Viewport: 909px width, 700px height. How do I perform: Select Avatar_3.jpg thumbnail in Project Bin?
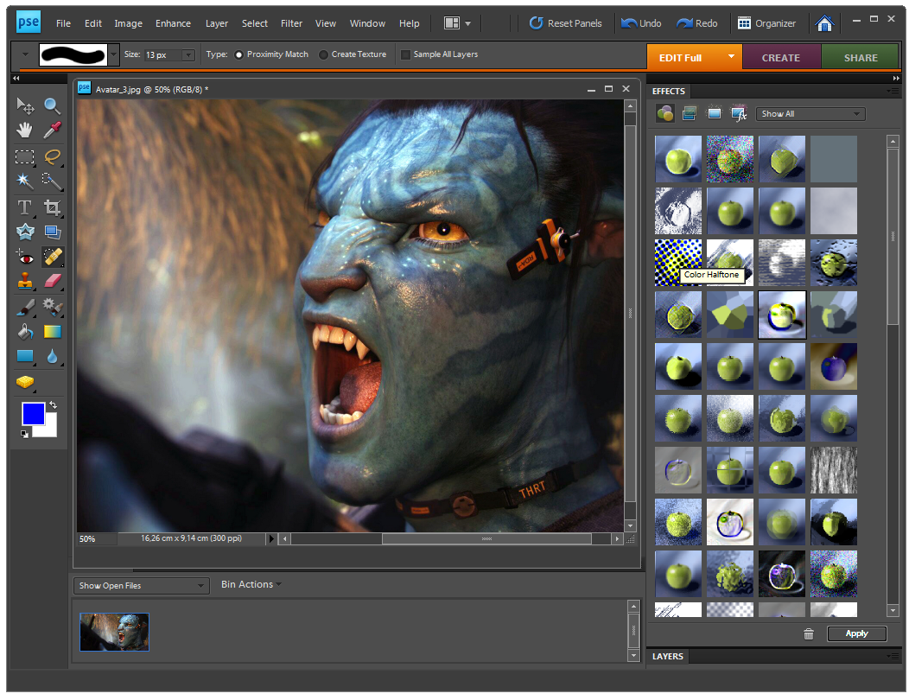point(114,632)
